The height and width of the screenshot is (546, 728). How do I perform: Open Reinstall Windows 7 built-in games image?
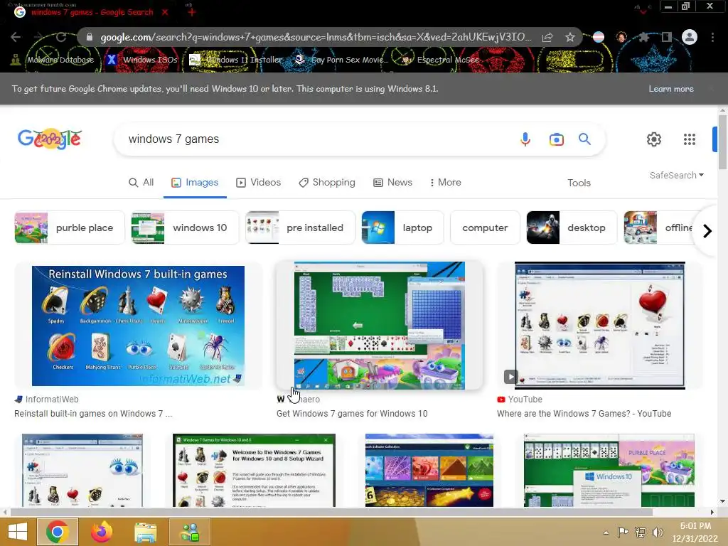(x=138, y=326)
